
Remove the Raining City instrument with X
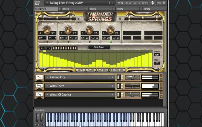(161, 76)
